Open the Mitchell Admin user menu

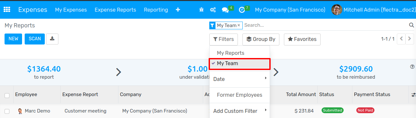(x=373, y=10)
